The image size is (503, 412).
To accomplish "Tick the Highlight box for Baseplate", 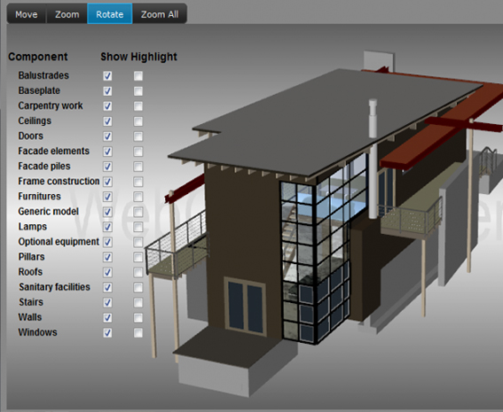I will click(138, 91).
